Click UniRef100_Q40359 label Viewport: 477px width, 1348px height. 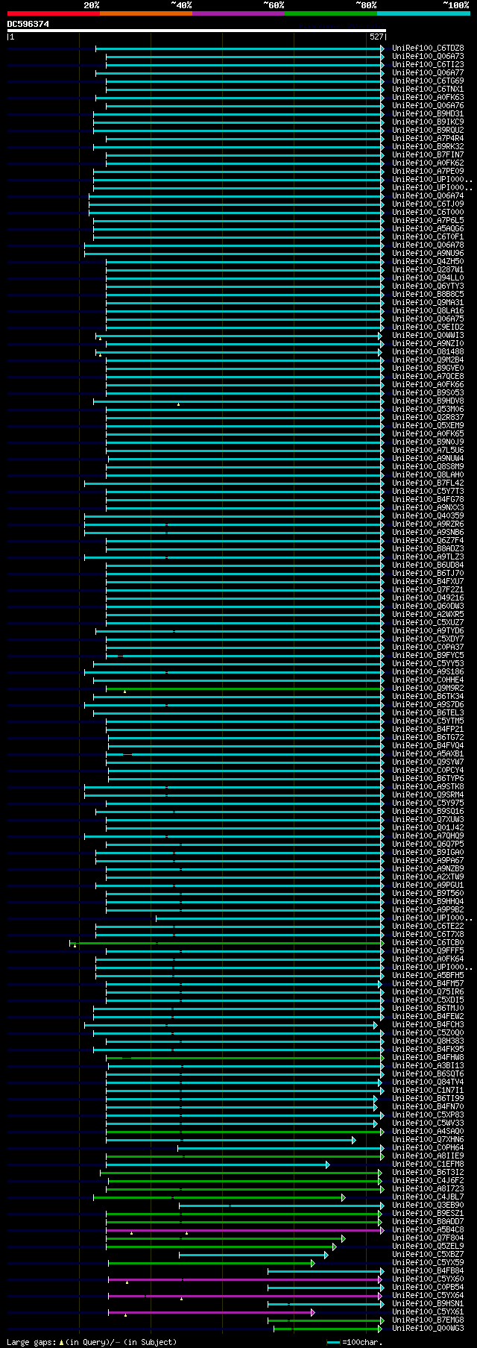coord(428,515)
